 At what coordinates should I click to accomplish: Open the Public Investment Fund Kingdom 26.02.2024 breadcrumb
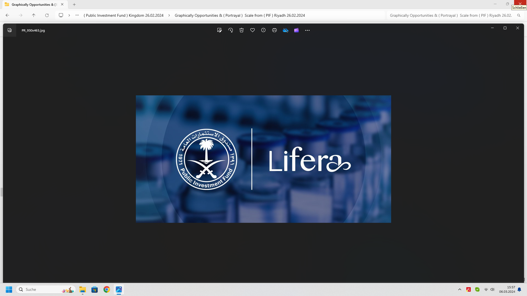point(124,15)
